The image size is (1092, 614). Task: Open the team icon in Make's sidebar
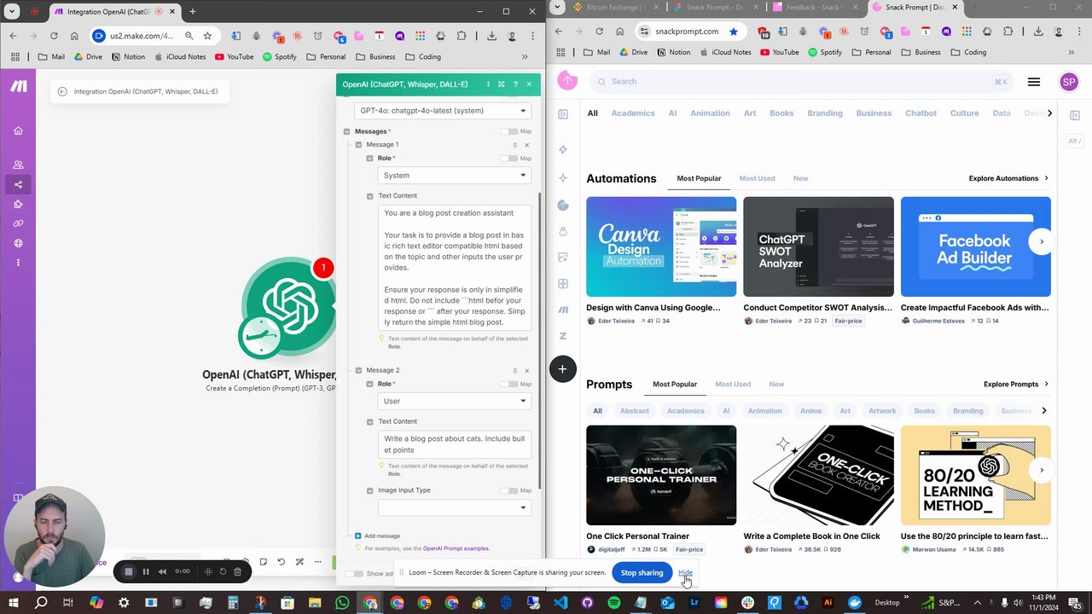tap(18, 165)
